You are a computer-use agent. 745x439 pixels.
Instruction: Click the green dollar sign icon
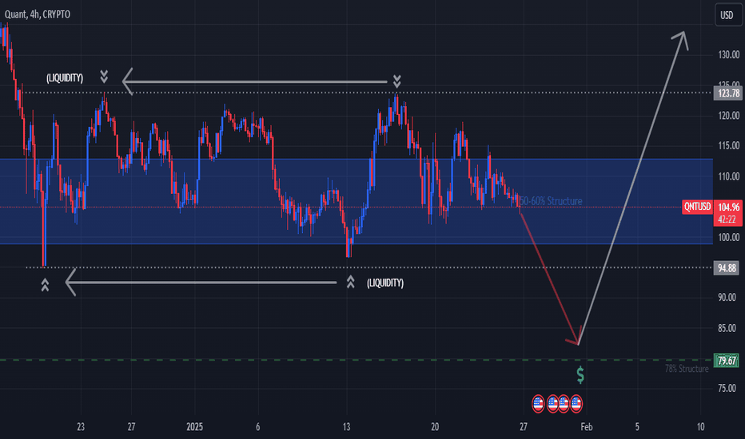580,374
